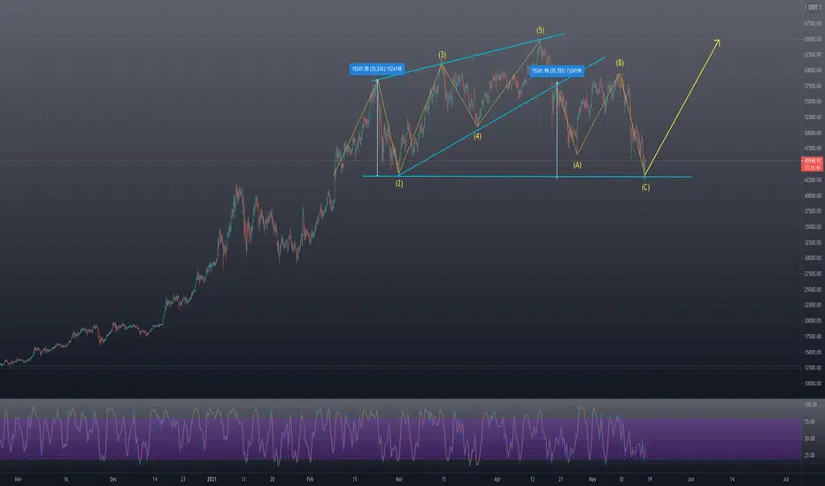The height and width of the screenshot is (486, 825).
Task: Click the 12 date label after Apr
Action: tap(533, 479)
